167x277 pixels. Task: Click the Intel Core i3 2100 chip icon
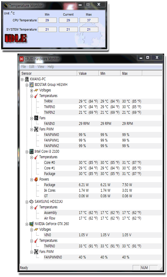coord(32,151)
